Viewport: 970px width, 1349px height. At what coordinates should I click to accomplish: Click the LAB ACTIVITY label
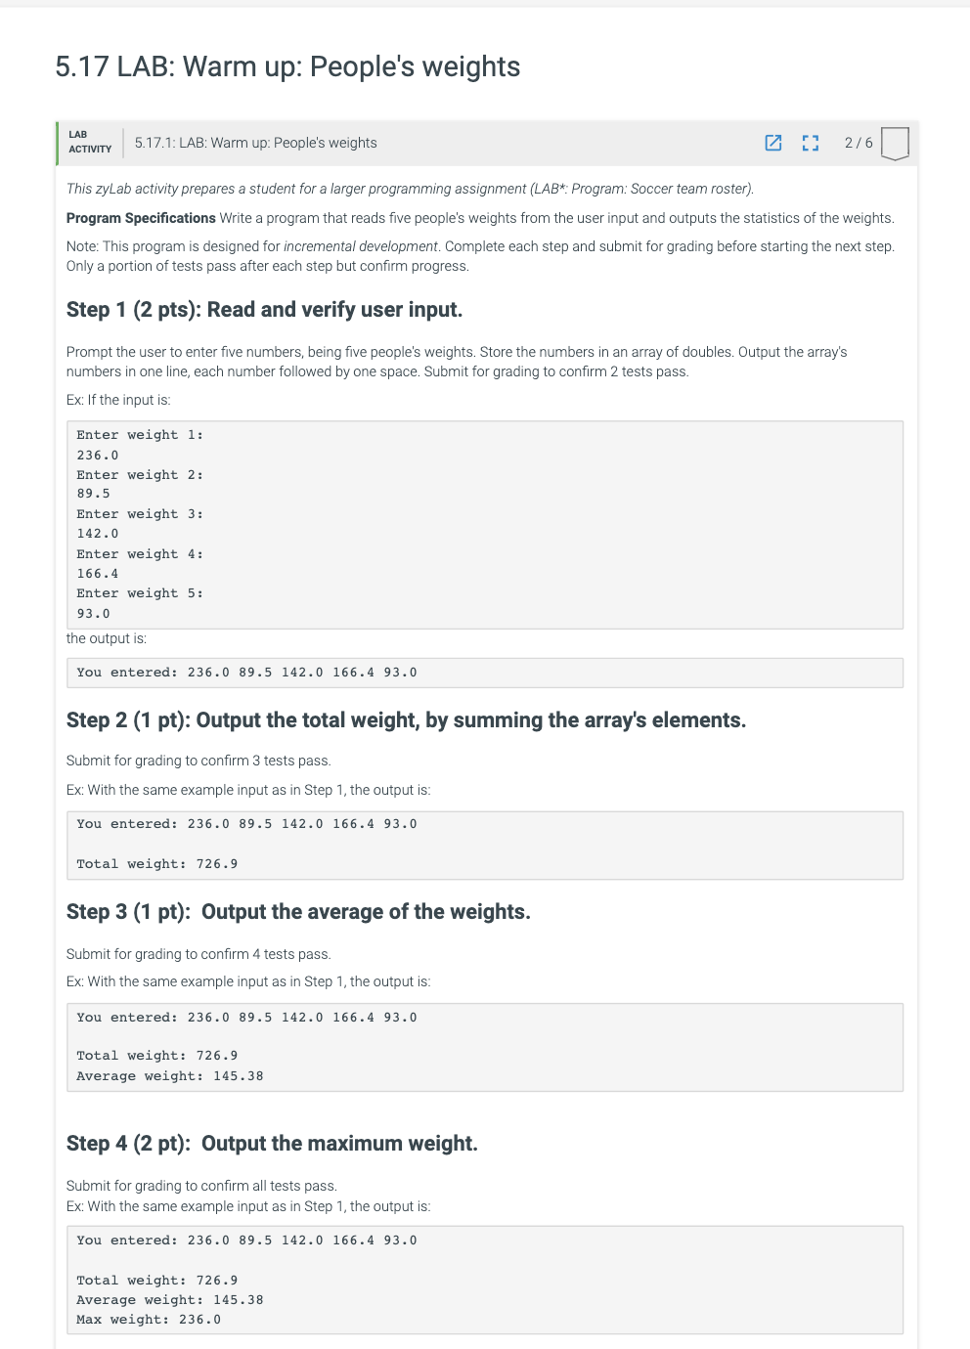click(89, 143)
